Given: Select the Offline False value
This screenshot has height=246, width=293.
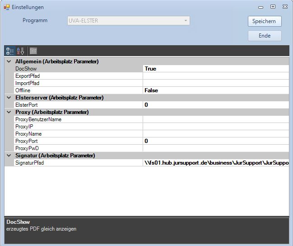Looking at the screenshot, I should pos(215,90).
